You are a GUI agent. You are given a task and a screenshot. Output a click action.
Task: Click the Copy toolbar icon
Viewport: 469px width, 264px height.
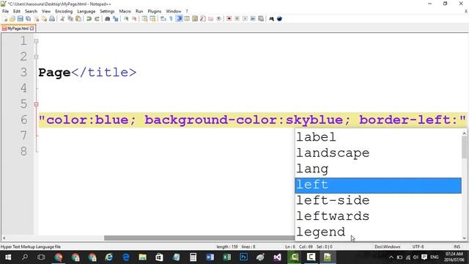tap(70, 19)
